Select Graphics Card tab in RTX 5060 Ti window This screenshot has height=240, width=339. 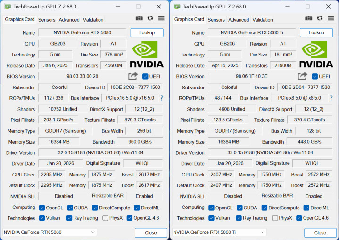point(189,19)
